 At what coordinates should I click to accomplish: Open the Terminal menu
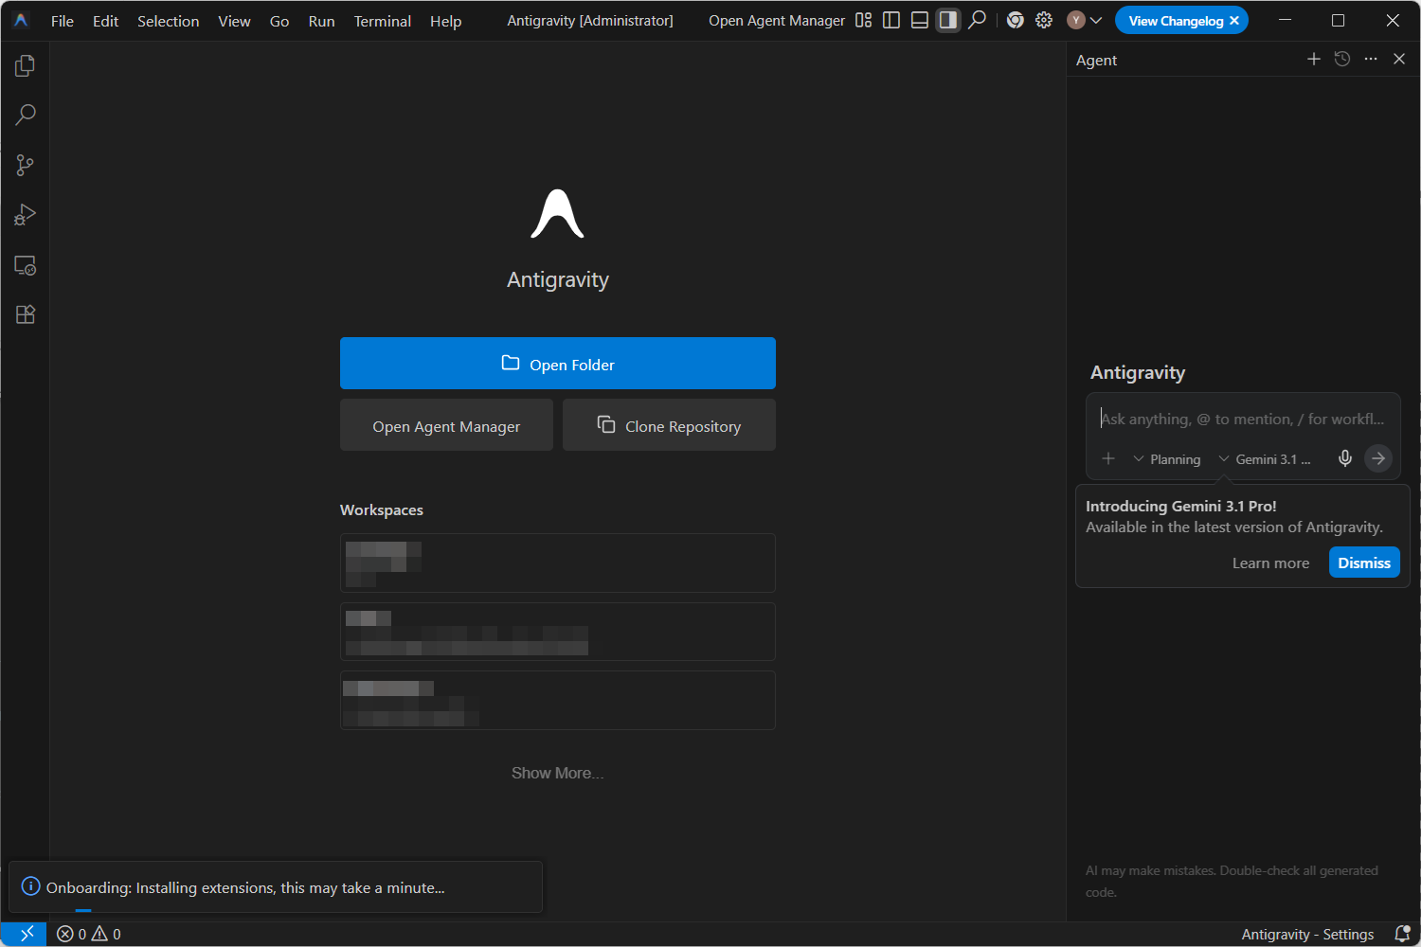coord(382,21)
